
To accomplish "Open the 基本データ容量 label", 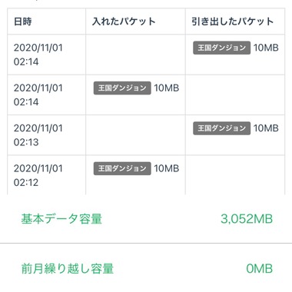I will (x=61, y=219).
